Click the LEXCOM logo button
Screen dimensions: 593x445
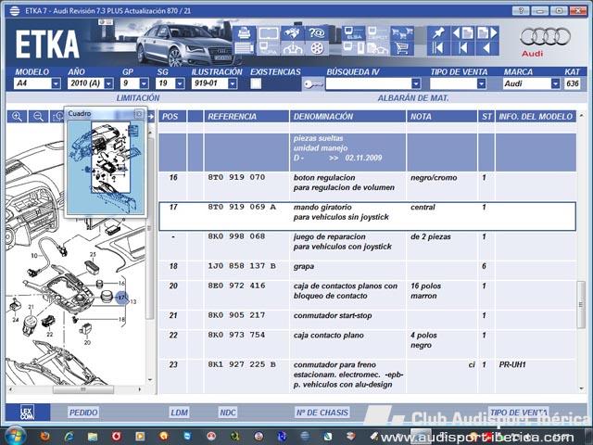pyautogui.click(x=27, y=412)
